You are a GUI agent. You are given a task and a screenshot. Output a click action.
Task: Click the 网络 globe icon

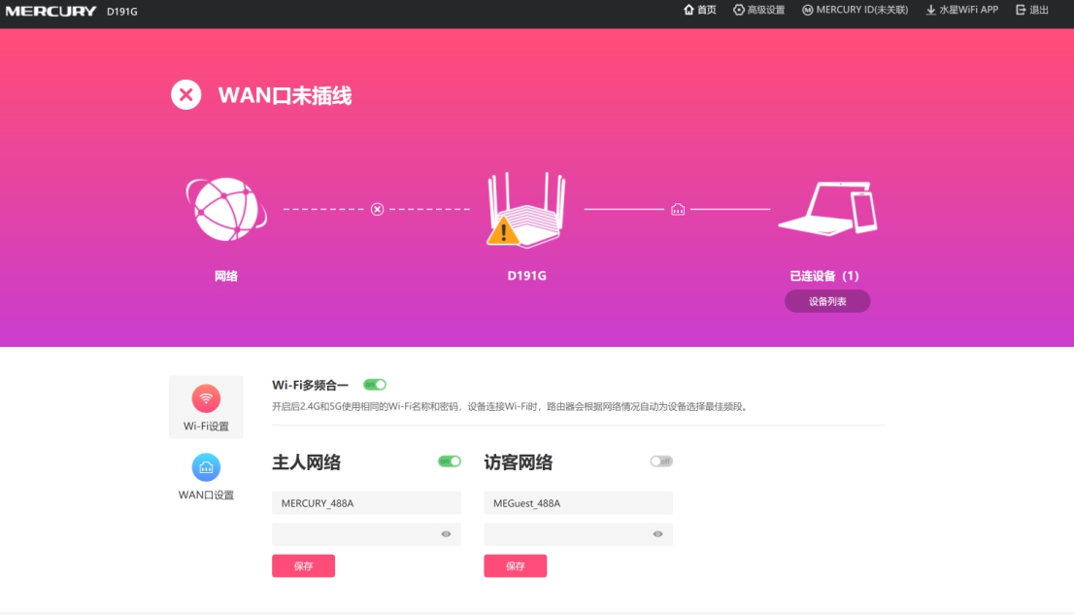[x=225, y=206]
